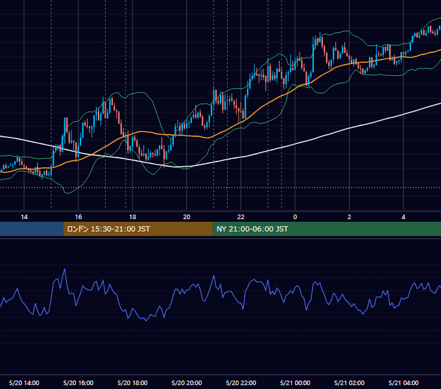This screenshot has height=389, width=441.
Task: Click the 5/20 18:00 date label
Action: (132, 383)
